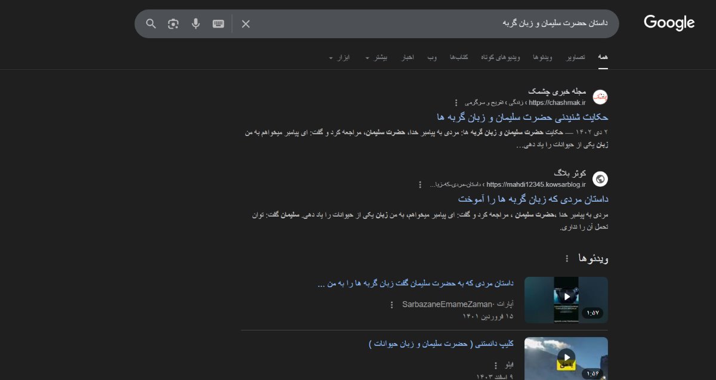Open options menu for chashmak.ir result

pos(456,103)
